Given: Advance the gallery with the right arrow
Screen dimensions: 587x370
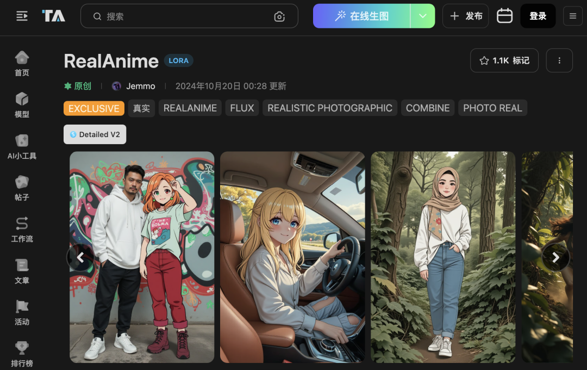Looking at the screenshot, I should click(555, 257).
